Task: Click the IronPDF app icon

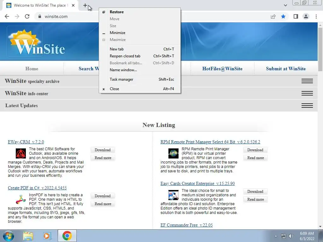Action: pos(21,199)
